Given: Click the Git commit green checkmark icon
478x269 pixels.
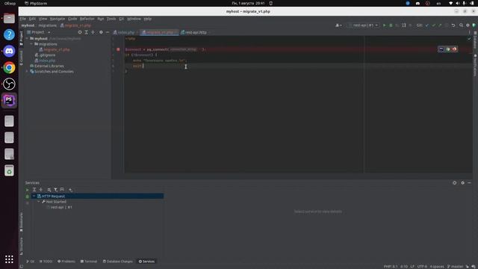Looking at the screenshot, I should [x=433, y=25].
